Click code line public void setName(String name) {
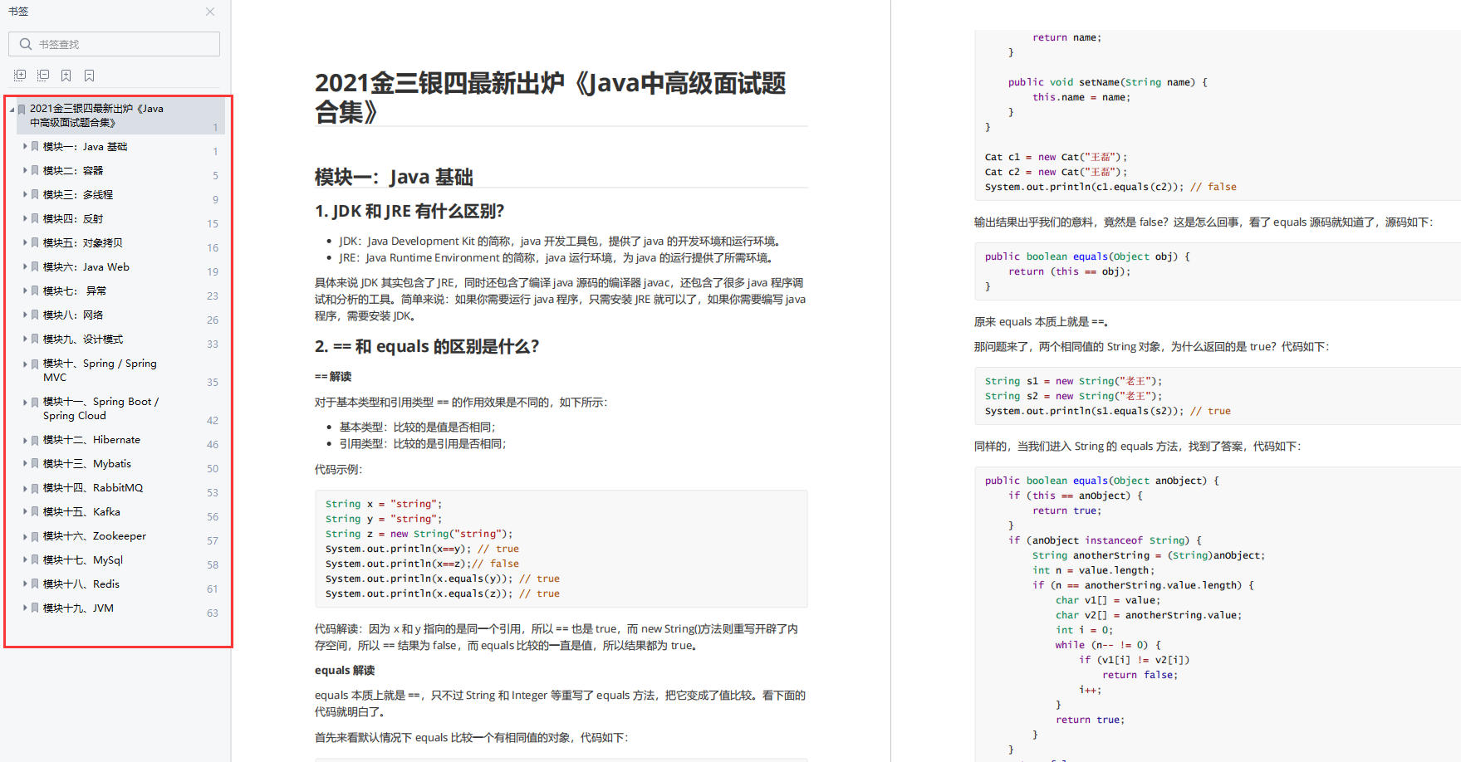The height and width of the screenshot is (762, 1461). coord(1108,82)
